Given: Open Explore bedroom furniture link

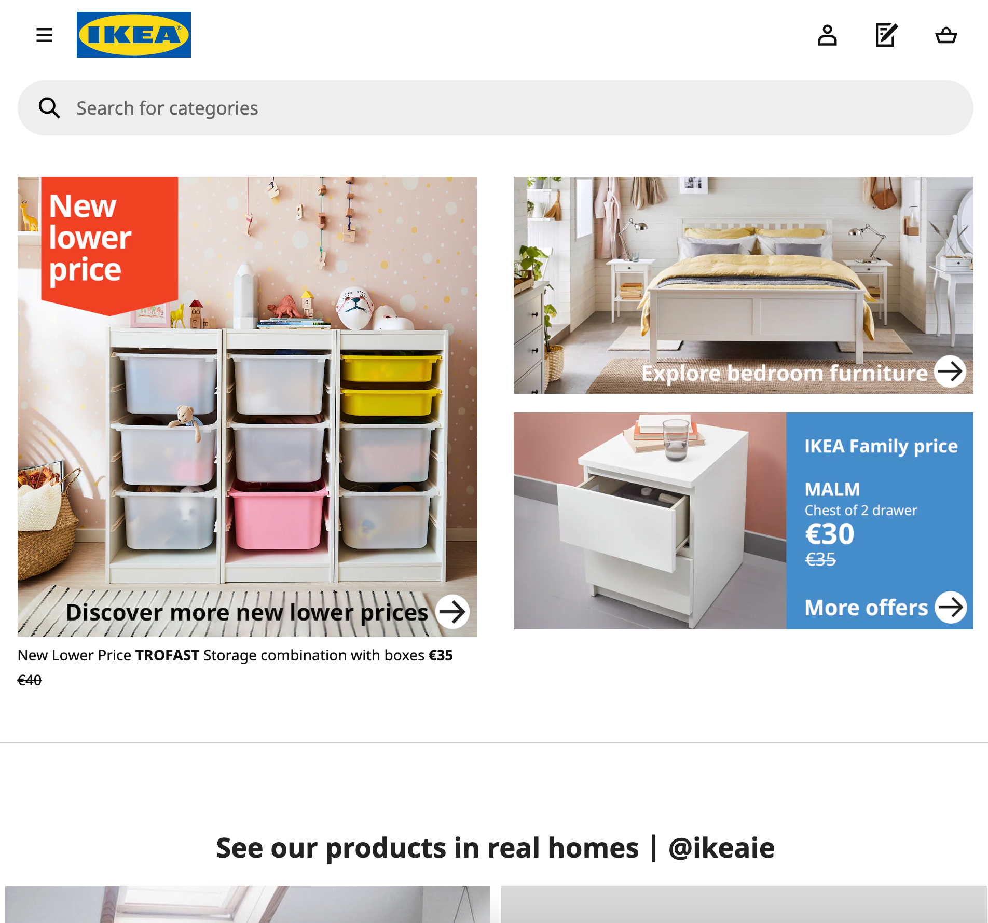Looking at the screenshot, I should [x=785, y=373].
